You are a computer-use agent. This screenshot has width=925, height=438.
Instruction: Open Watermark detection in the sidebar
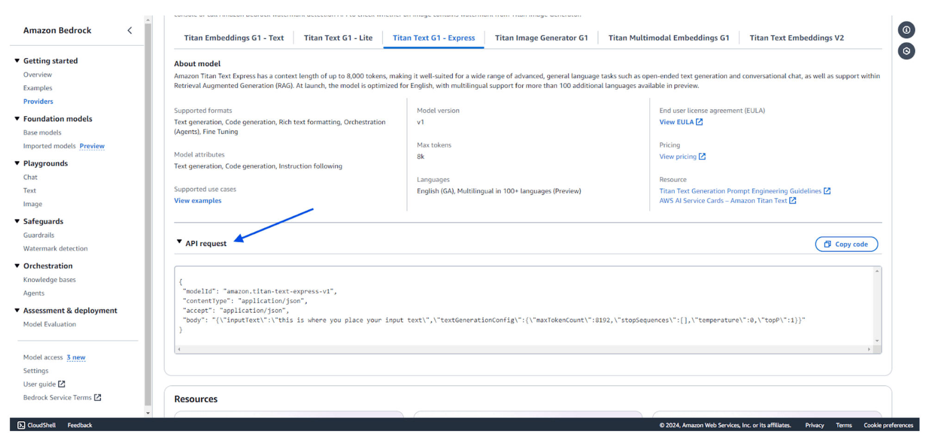55,248
